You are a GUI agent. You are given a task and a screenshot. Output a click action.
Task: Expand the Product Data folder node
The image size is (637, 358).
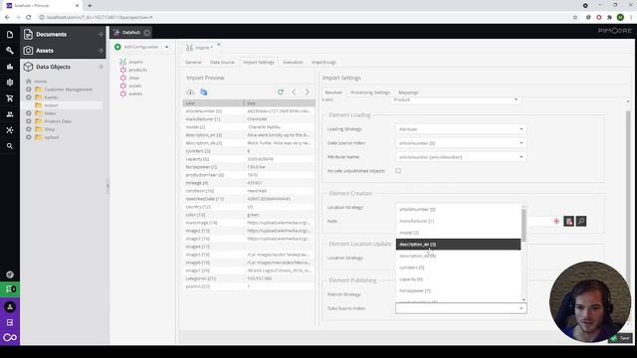(x=29, y=121)
